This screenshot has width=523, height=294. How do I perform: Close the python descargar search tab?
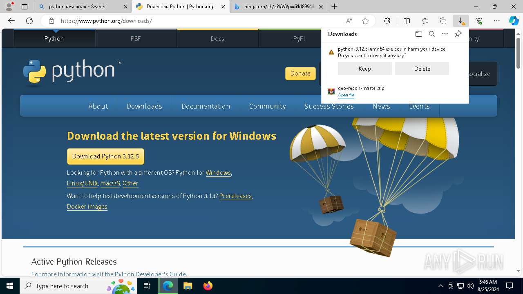(x=125, y=7)
